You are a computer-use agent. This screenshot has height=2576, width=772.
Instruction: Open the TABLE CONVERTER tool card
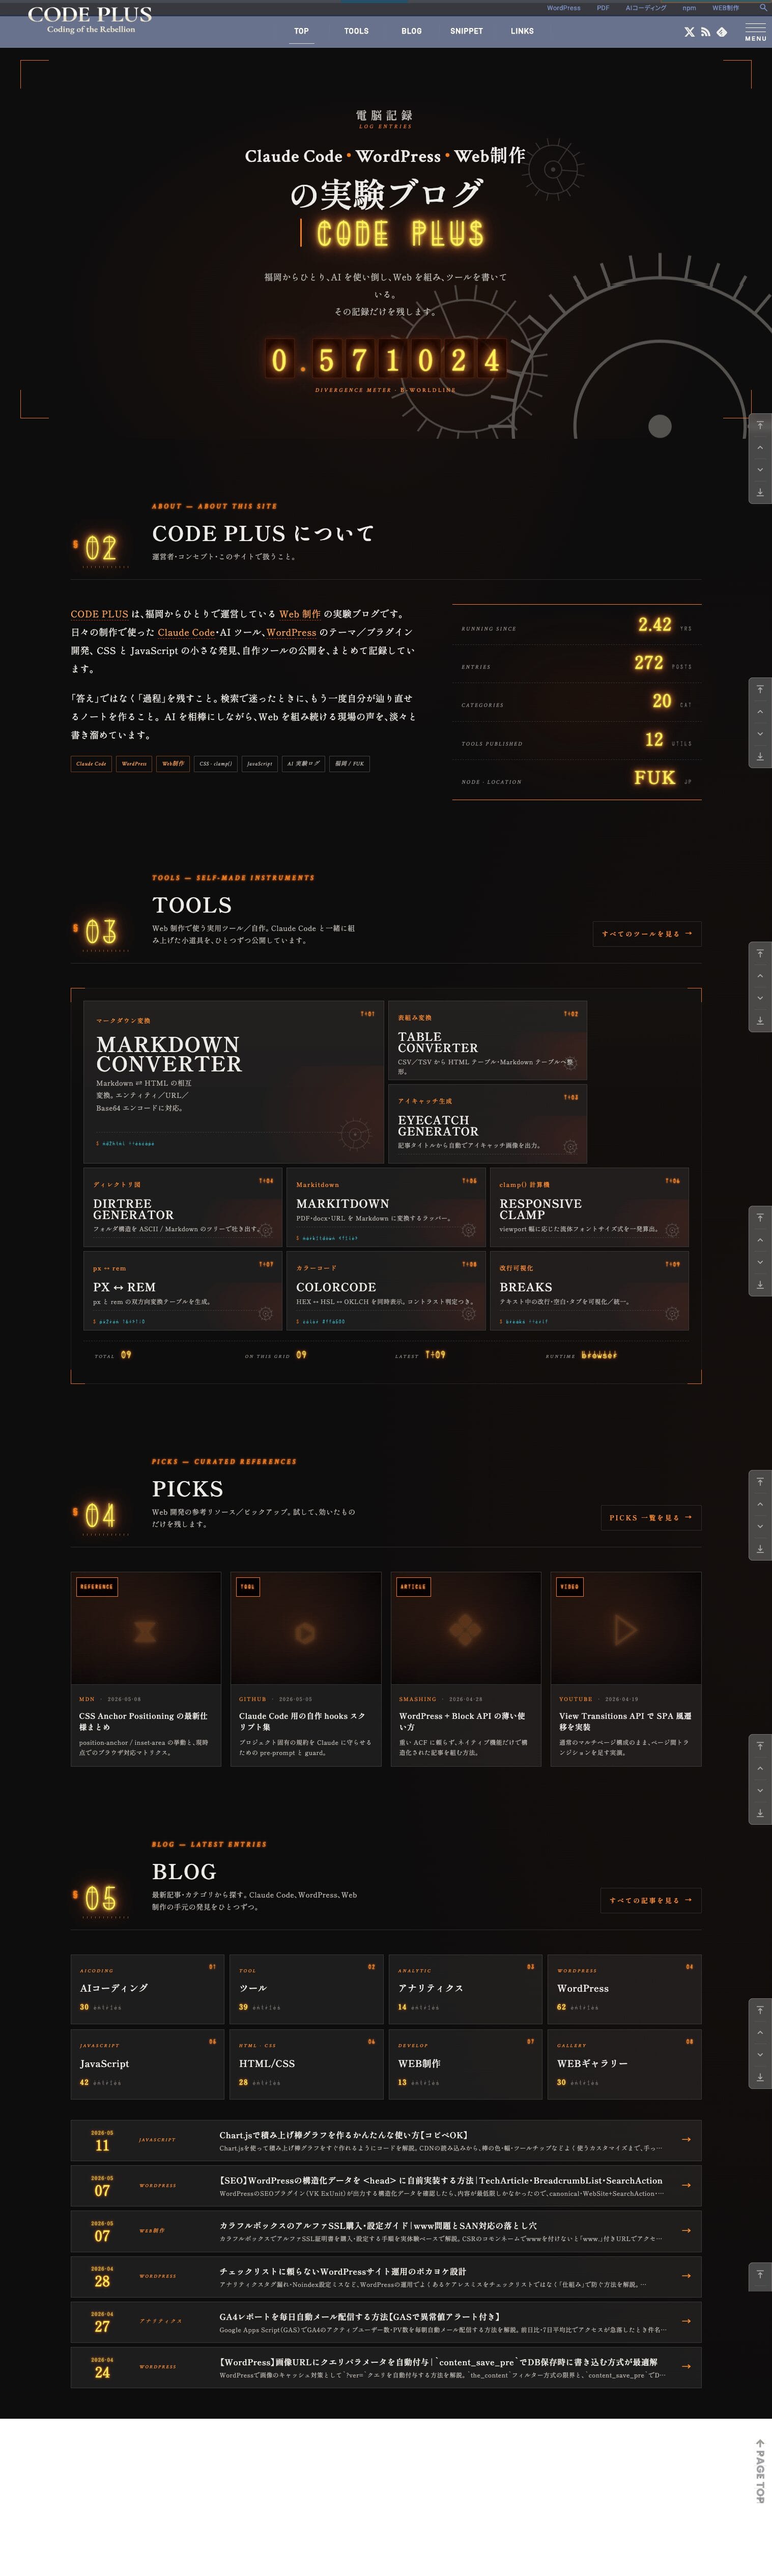[x=487, y=1040]
